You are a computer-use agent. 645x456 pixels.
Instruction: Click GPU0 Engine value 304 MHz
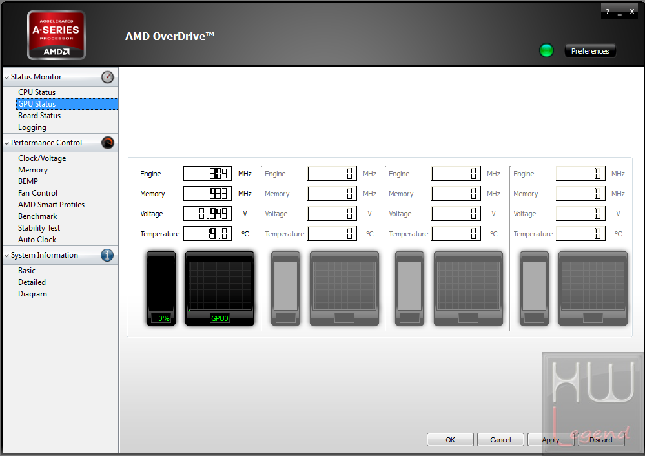coord(208,173)
